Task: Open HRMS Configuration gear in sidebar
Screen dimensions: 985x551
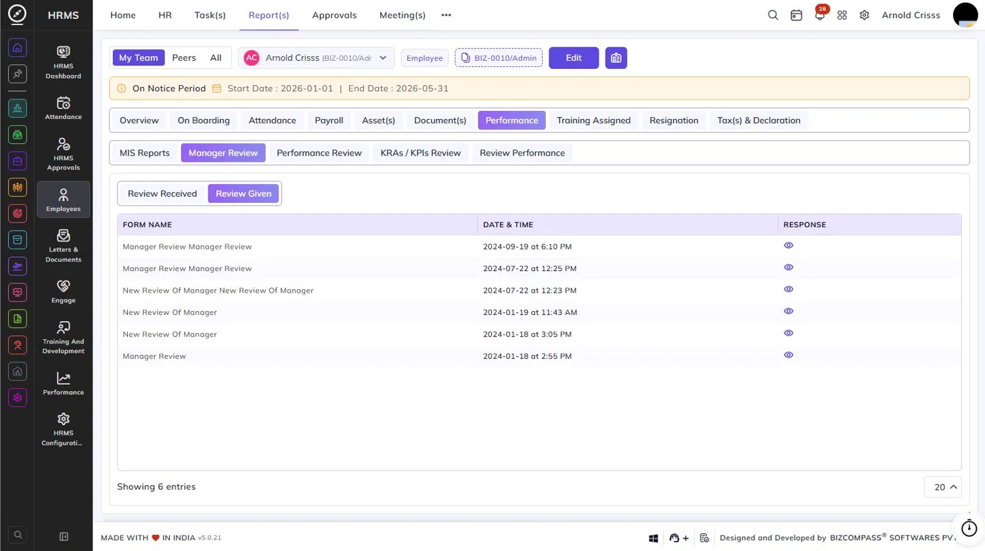Action: [64, 429]
